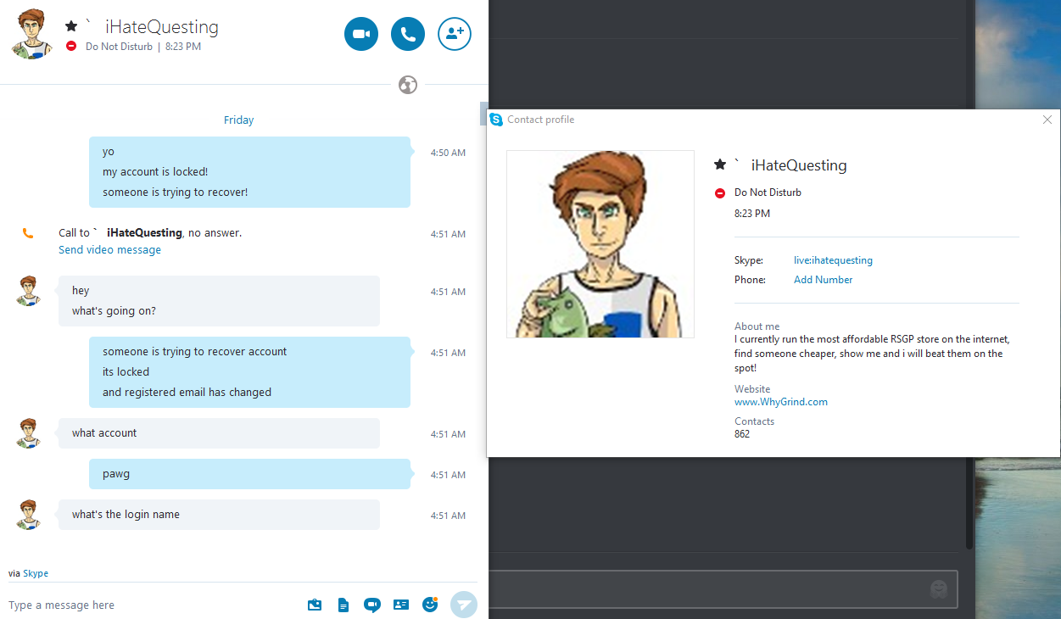The image size is (1061, 619).
Task: Click the "pawg" message bubble
Action: pos(249,474)
